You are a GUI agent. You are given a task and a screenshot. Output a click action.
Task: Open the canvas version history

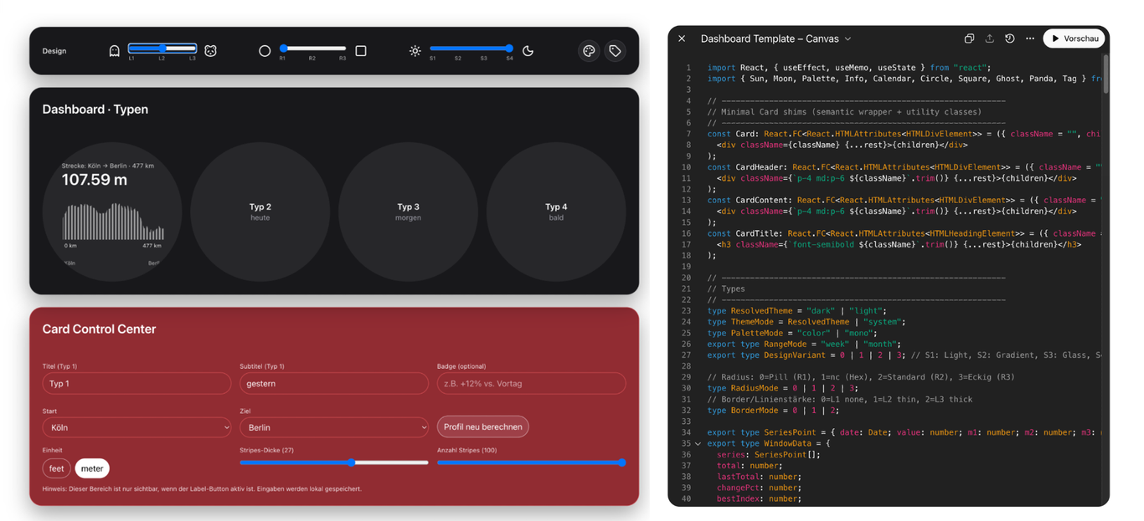coord(1009,38)
